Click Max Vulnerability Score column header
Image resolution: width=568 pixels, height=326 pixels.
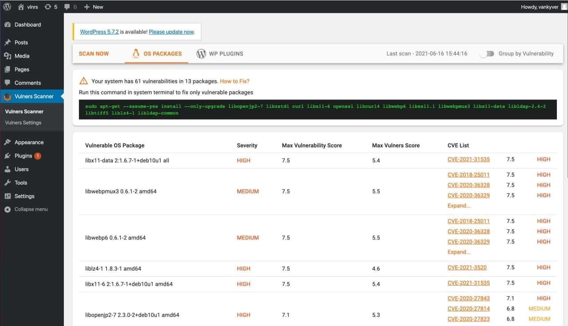pos(312,145)
